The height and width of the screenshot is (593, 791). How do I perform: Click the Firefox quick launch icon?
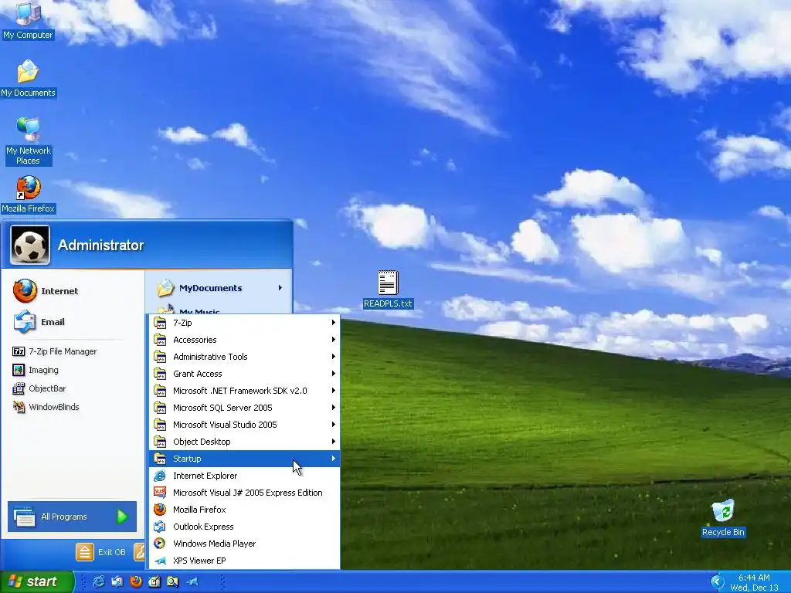(x=136, y=582)
